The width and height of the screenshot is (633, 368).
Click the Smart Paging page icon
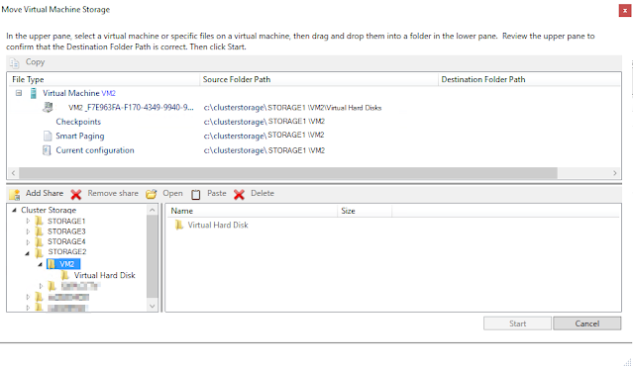(48, 137)
